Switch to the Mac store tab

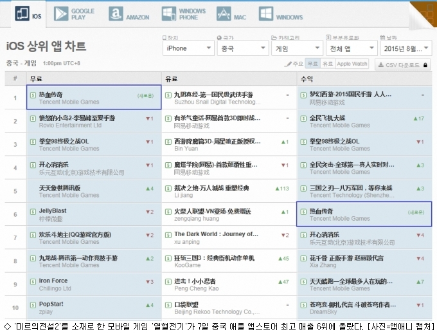[231, 14]
